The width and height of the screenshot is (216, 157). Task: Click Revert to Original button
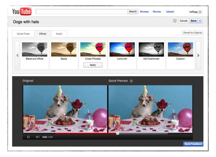click(x=193, y=33)
